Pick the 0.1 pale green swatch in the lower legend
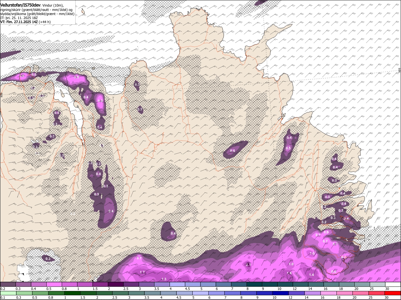Screen dimensions: 401x300 (x=8, y=293)
